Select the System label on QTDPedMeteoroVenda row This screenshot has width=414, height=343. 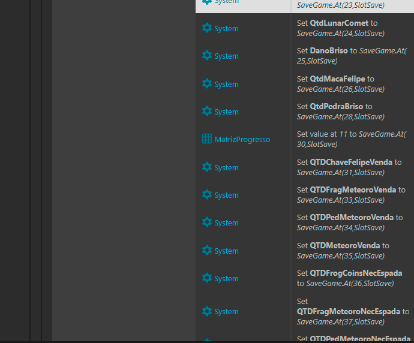[227, 223]
